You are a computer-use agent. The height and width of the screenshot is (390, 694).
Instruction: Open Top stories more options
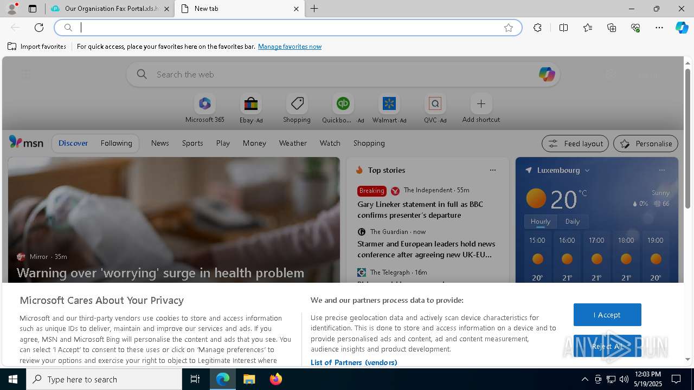[x=493, y=170]
